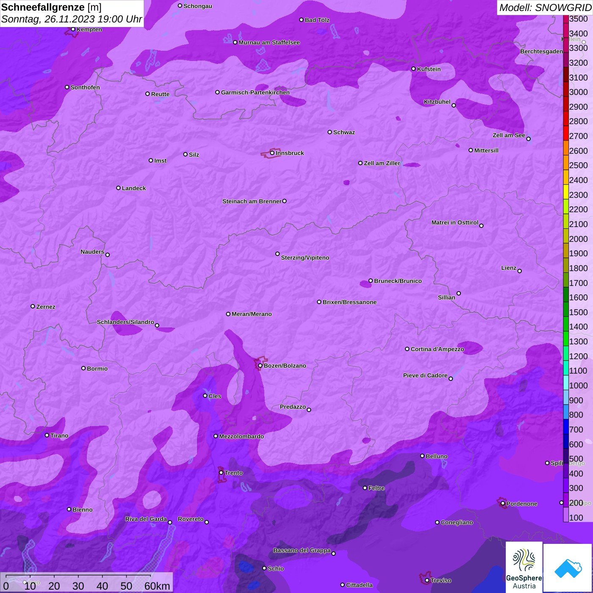Click the Lienz city marker dot
Image resolution: width=593 pixels, height=593 pixels.
[520, 271]
